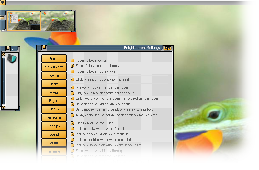Click the small button on pager's left edge
Viewport: 259px width, 170px height.
pyautogui.click(x=2, y=17)
